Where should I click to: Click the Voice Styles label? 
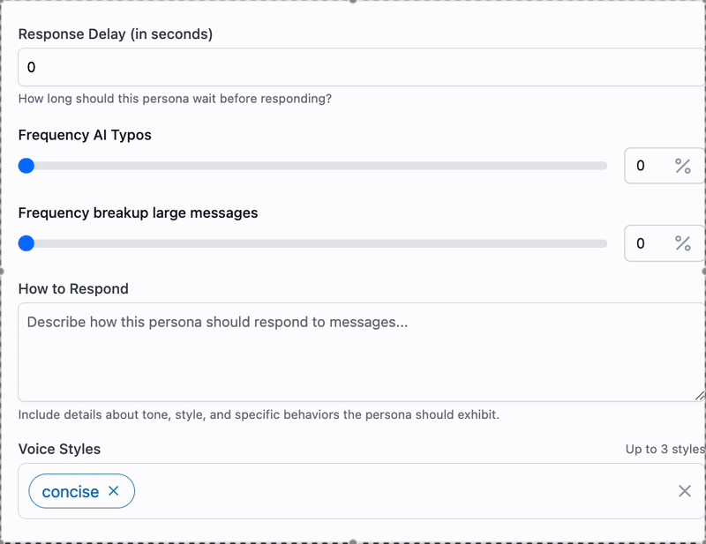click(59, 449)
